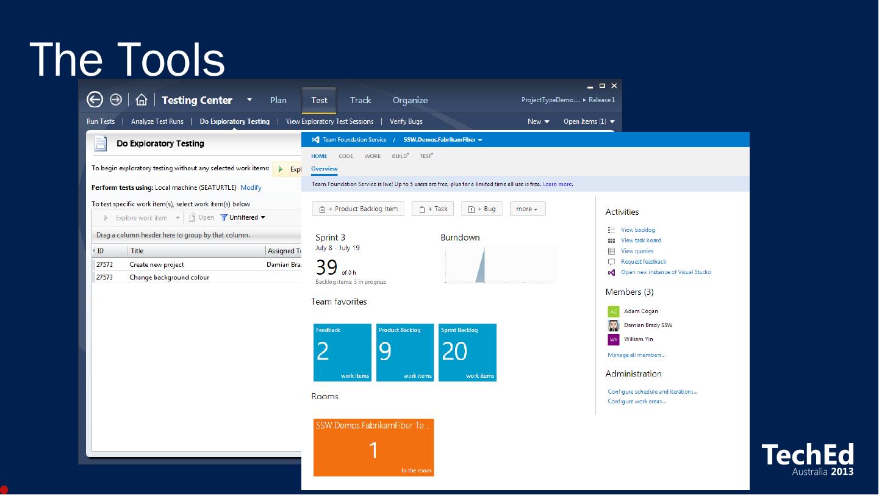Go to Testing Center home icon
Image resolution: width=879 pixels, height=495 pixels.
coord(142,99)
